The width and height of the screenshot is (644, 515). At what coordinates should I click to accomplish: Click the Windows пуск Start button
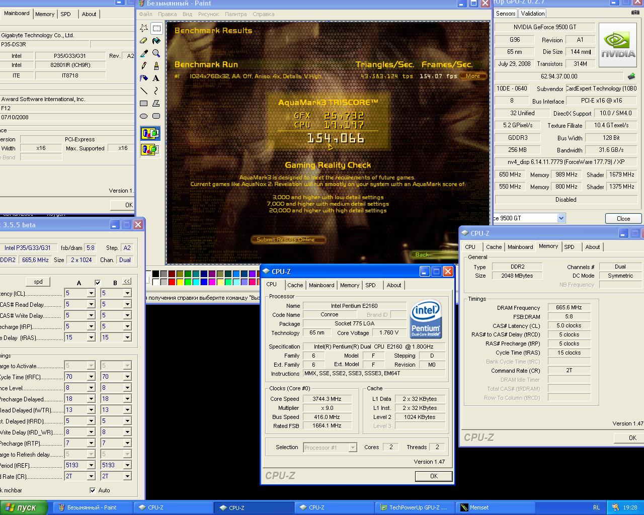(24, 507)
